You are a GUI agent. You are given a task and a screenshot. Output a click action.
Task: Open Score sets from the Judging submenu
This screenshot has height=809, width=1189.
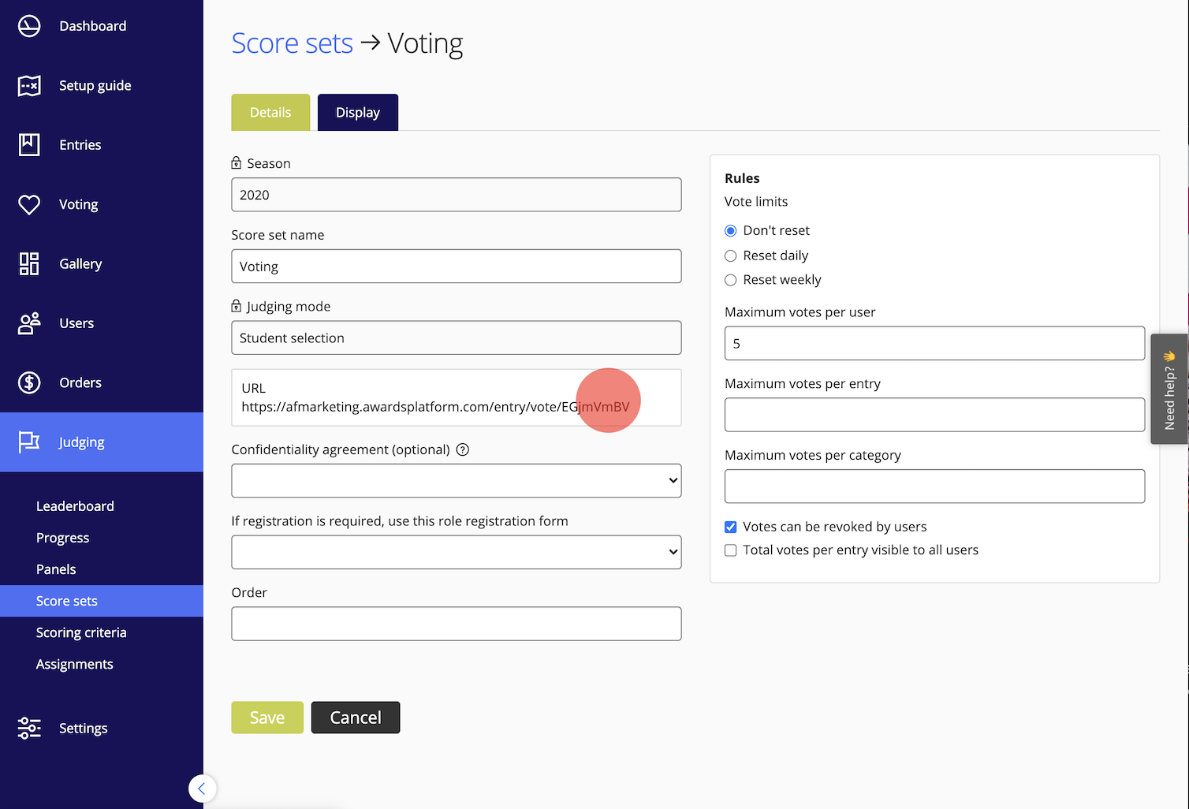67,600
